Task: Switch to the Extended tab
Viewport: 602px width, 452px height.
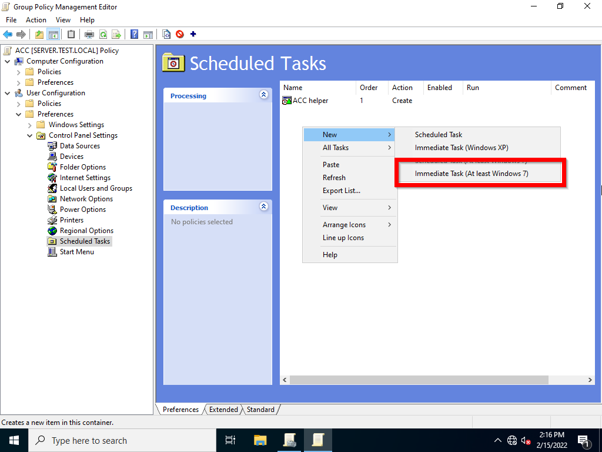Action: coord(223,410)
